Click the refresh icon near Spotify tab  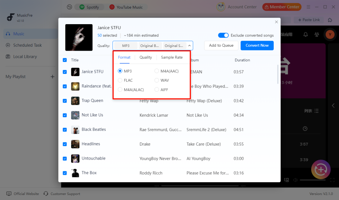[70, 7]
